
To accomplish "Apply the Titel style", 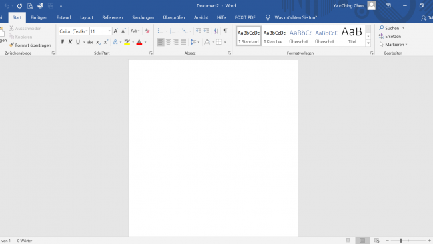I will [x=352, y=36].
